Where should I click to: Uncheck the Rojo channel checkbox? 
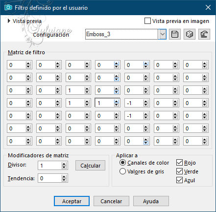click(179, 163)
